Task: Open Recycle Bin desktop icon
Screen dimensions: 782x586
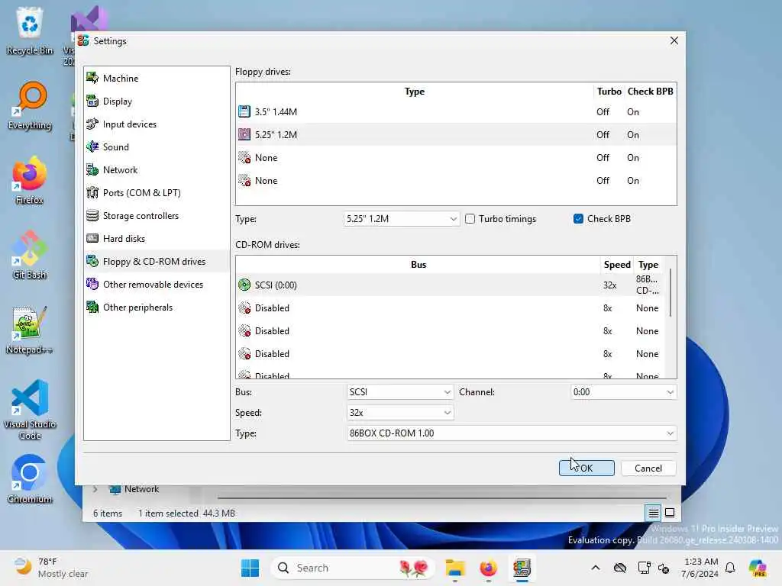Action: (x=30, y=31)
